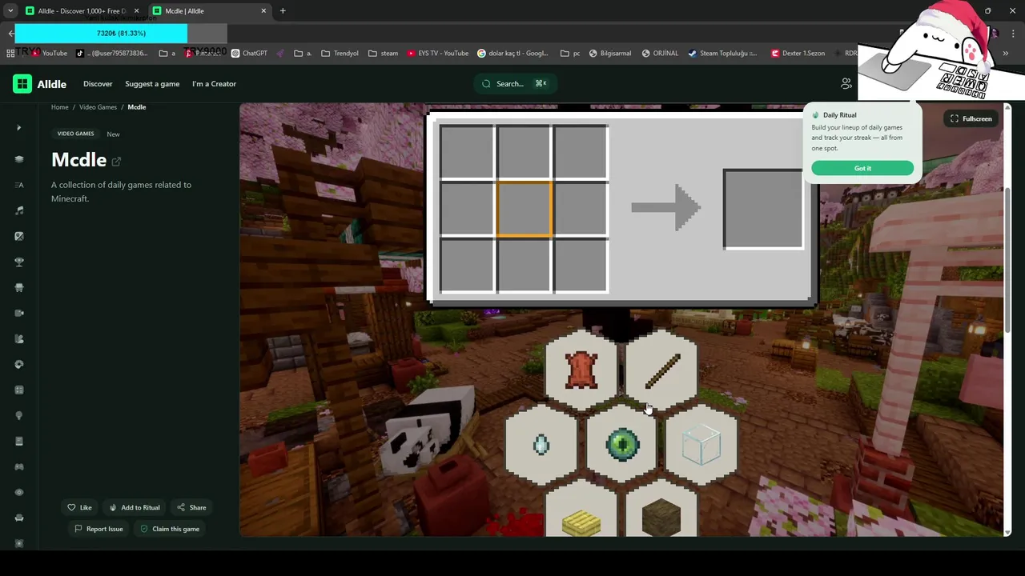Viewport: 1025px width, 576px height.
Task: Select highlighted center crafting slot
Action: (524, 209)
